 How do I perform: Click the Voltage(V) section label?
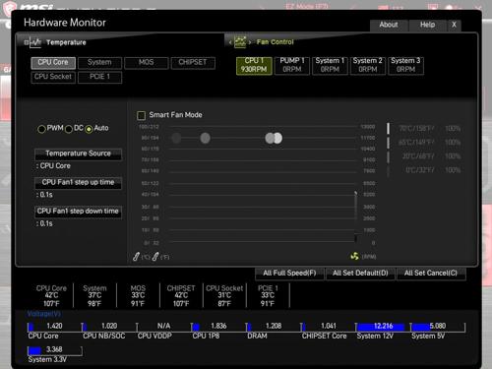pyautogui.click(x=44, y=314)
